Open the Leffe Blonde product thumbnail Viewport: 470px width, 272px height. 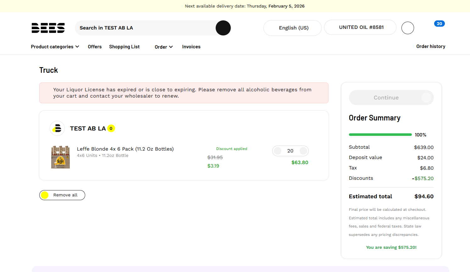point(61,157)
